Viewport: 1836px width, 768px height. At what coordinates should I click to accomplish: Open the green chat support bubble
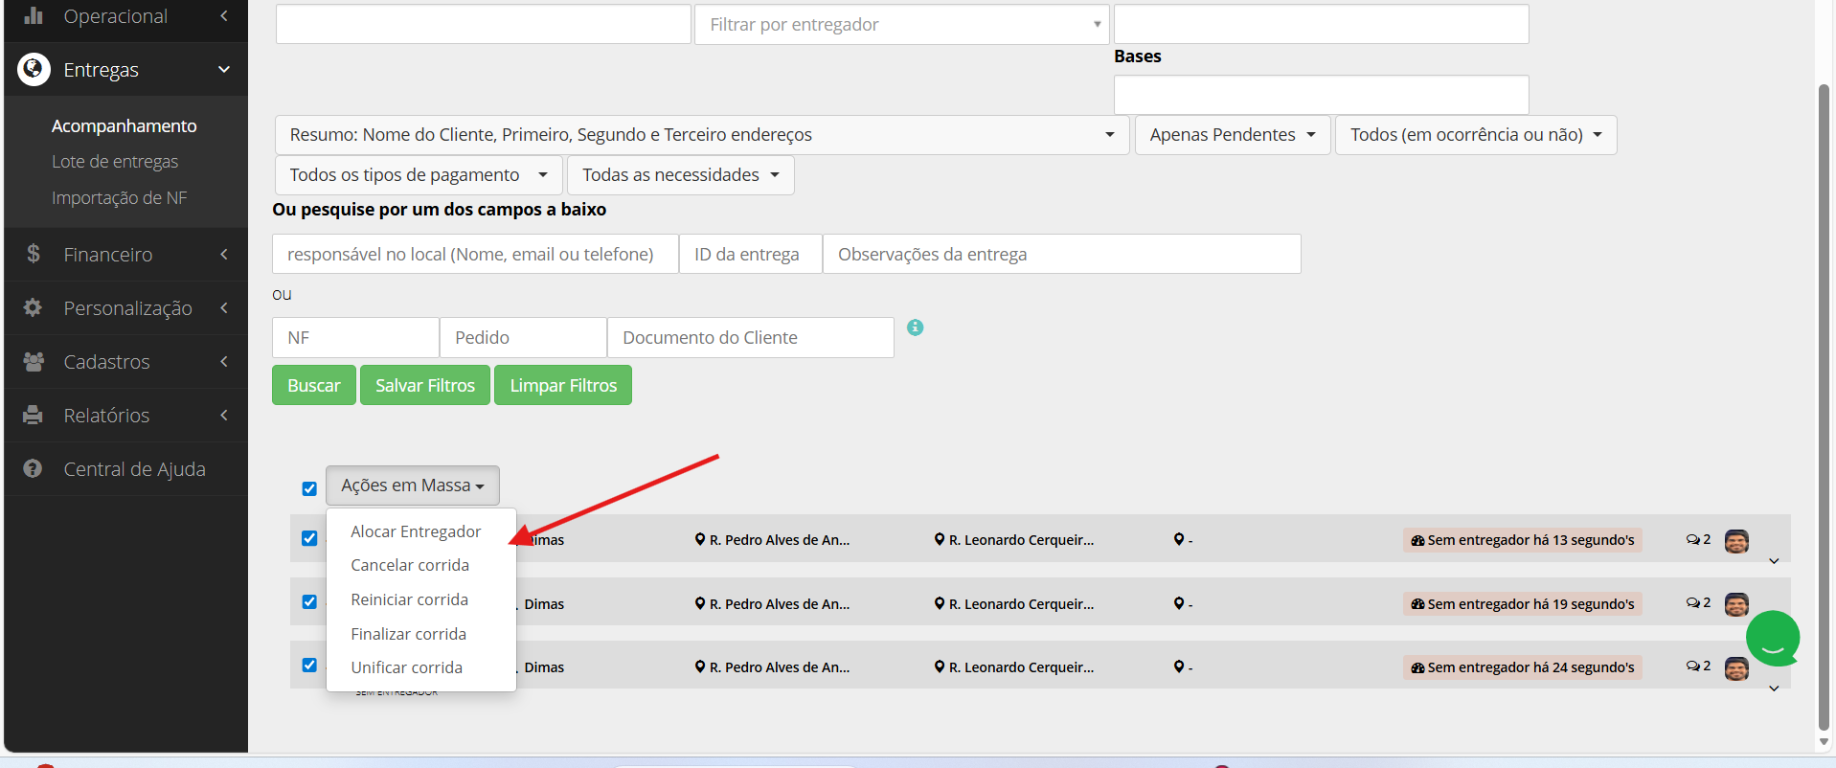pos(1773,638)
